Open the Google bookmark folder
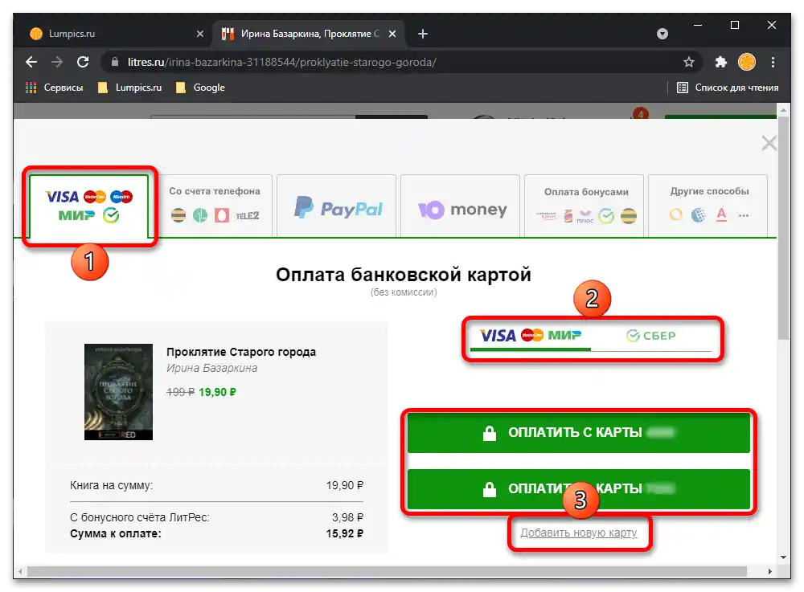 [x=200, y=88]
